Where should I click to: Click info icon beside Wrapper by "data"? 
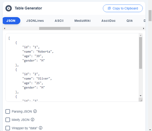[41, 128]
